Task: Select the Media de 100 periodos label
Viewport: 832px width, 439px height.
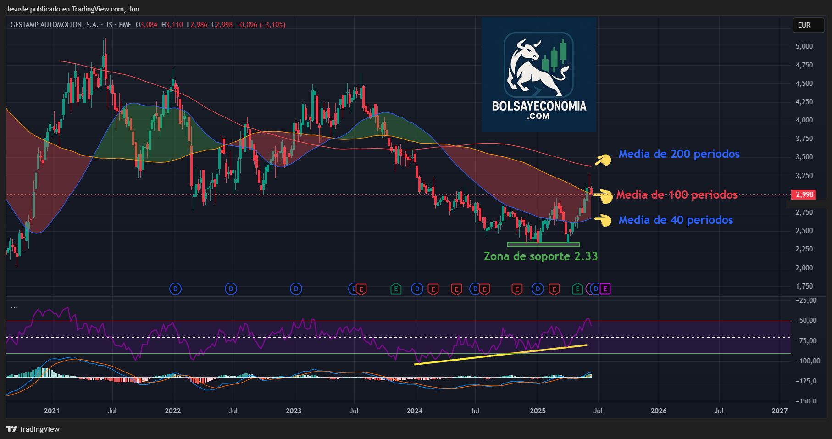Action: click(x=677, y=195)
